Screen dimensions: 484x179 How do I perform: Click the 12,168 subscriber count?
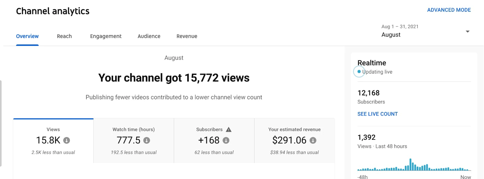pos(368,93)
